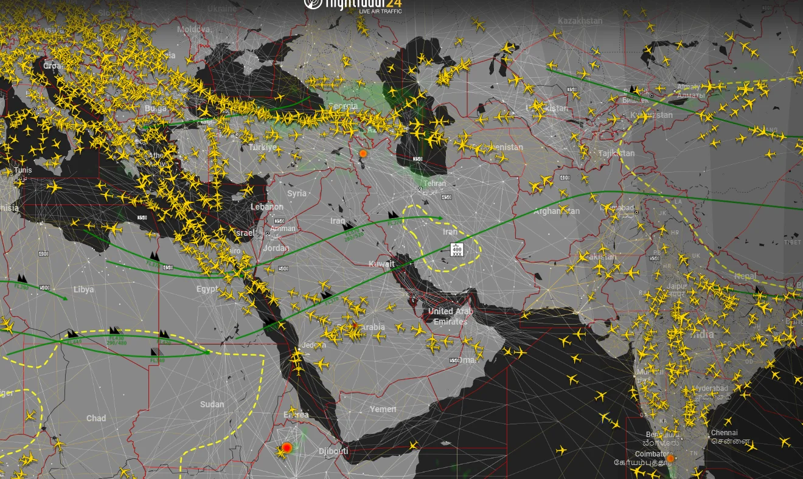Click the Djibouti country label

click(x=333, y=451)
